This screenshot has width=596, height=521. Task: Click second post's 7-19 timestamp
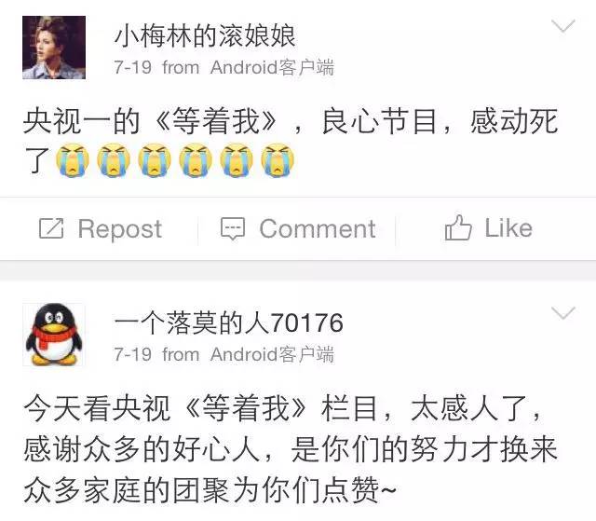point(132,354)
